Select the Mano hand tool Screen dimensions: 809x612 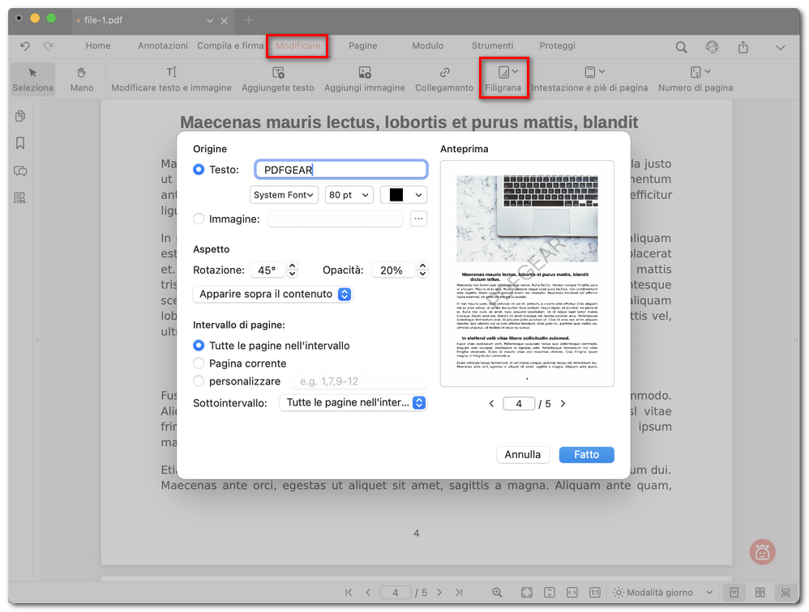pos(82,73)
